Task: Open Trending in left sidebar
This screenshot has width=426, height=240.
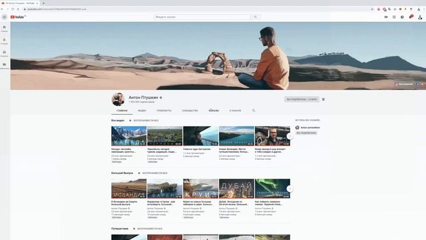Action: (x=5, y=41)
